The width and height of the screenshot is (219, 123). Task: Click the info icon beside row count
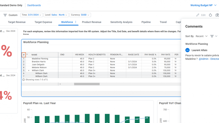point(23,80)
